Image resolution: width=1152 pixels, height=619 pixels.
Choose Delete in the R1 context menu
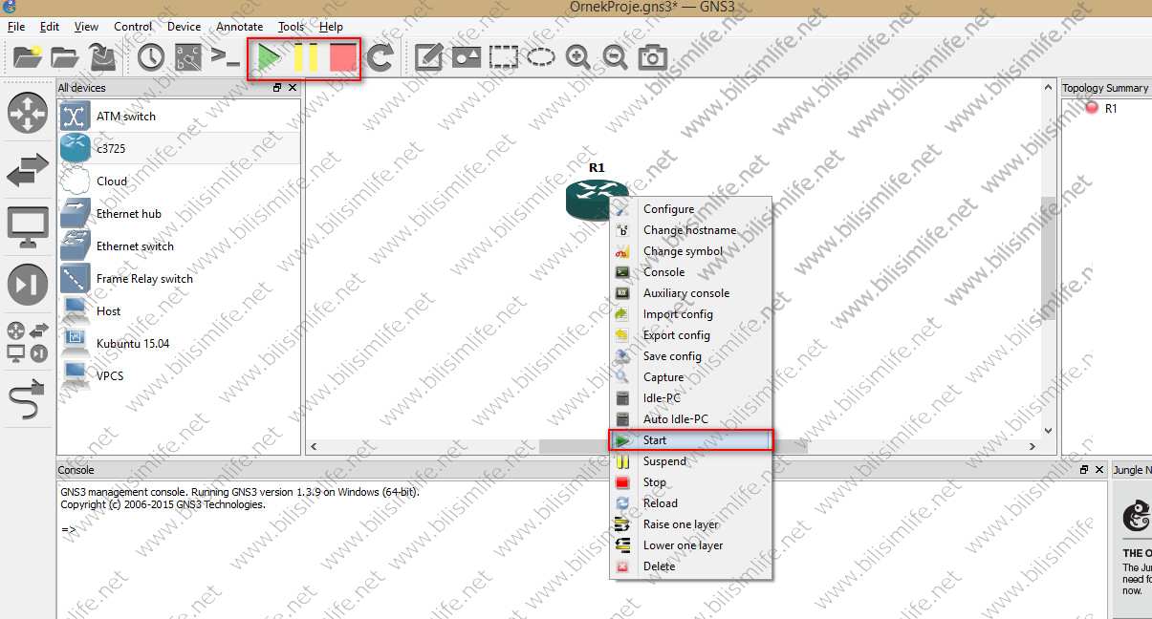coord(690,566)
